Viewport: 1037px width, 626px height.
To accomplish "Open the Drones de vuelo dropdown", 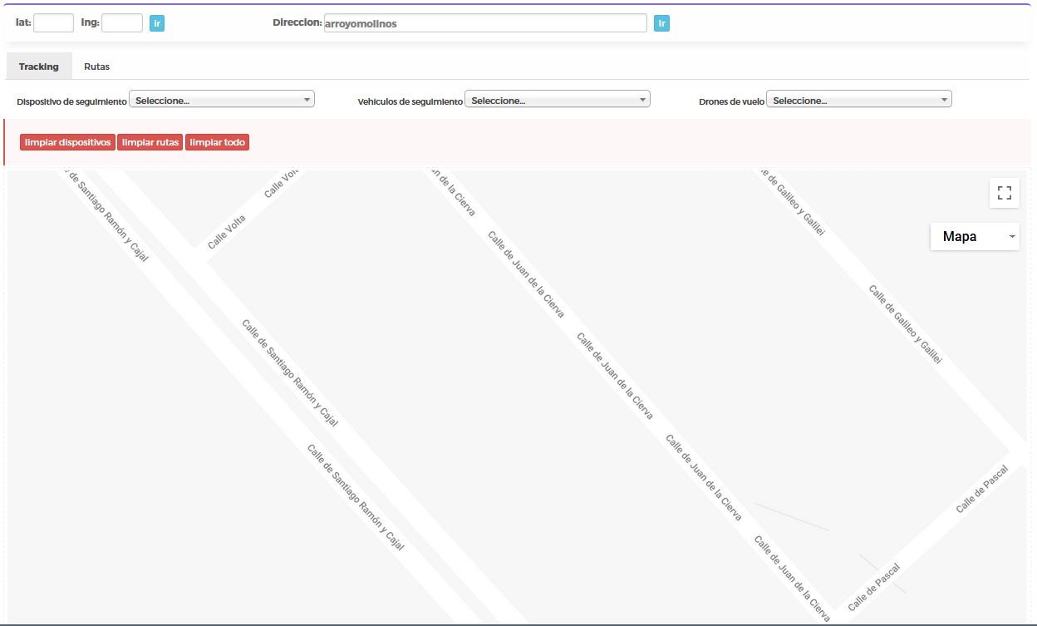I will 858,100.
